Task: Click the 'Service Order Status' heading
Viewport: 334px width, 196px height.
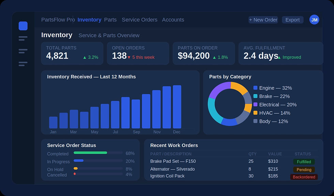Action: point(72,145)
